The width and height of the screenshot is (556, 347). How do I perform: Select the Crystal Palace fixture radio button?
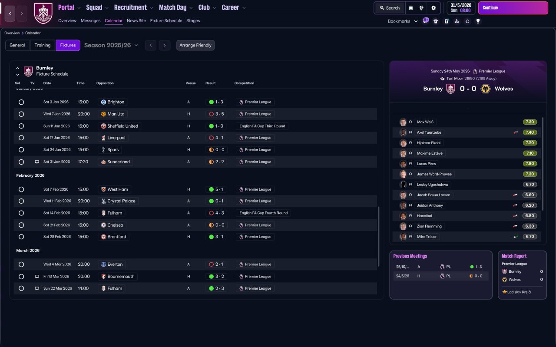tap(21, 201)
